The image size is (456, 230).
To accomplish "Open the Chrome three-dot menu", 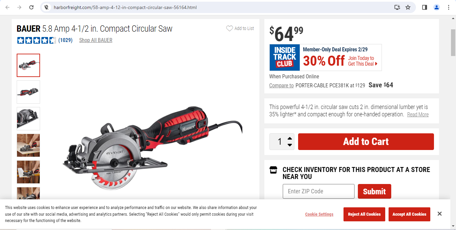I will [449, 7].
